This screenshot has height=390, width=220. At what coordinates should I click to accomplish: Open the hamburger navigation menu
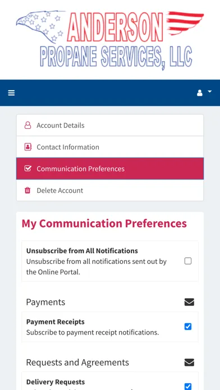click(11, 93)
